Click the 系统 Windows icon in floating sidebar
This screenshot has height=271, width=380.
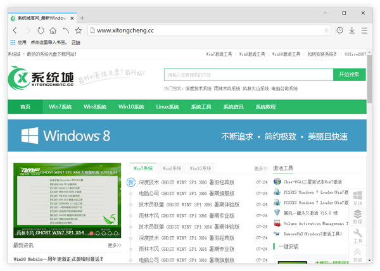click(357, 198)
